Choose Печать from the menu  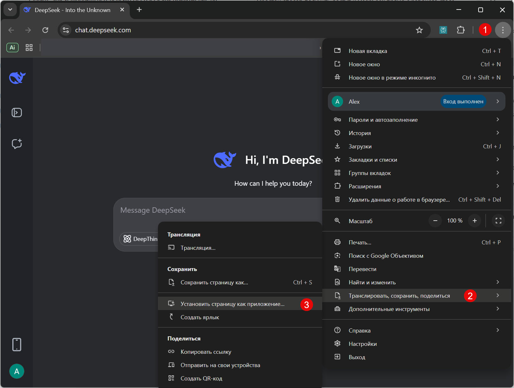point(417,242)
